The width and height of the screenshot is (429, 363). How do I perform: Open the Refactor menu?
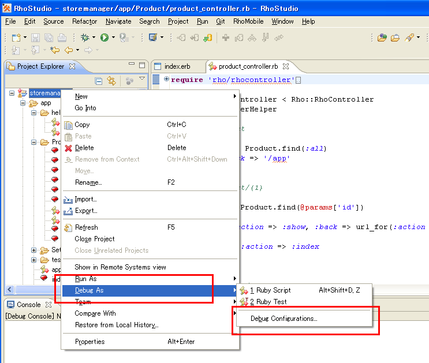(x=84, y=21)
